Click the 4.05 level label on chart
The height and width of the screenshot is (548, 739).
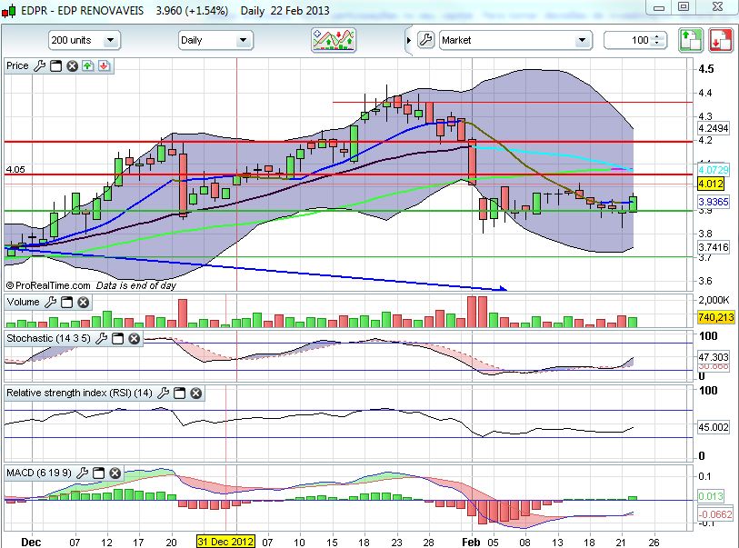pos(15,169)
